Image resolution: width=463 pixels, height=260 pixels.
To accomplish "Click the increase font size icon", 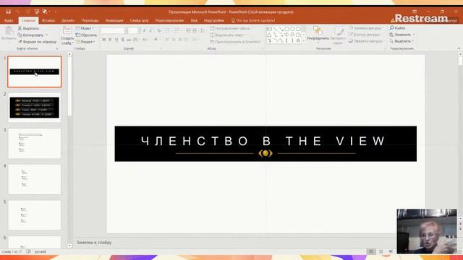I will [144, 30].
